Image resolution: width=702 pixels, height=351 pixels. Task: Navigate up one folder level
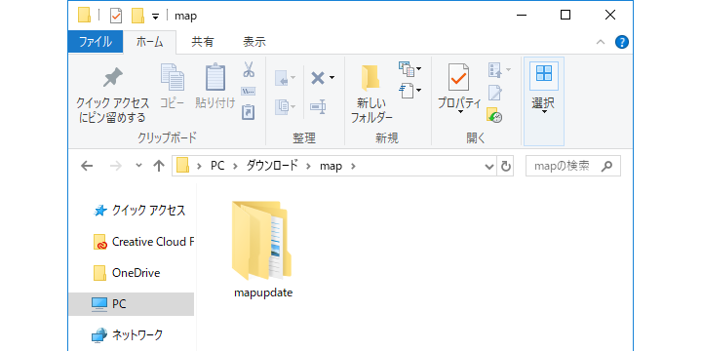159,166
